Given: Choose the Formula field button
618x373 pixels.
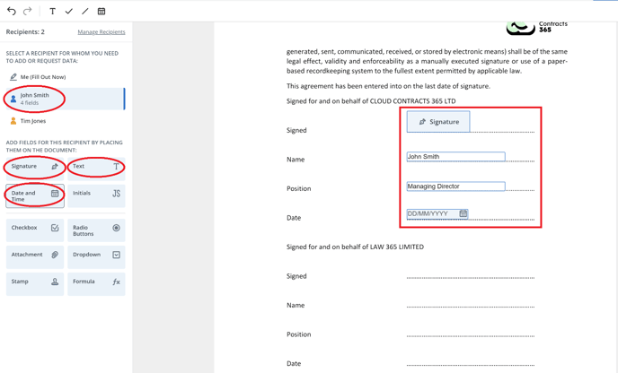Looking at the screenshot, I should tap(96, 284).
